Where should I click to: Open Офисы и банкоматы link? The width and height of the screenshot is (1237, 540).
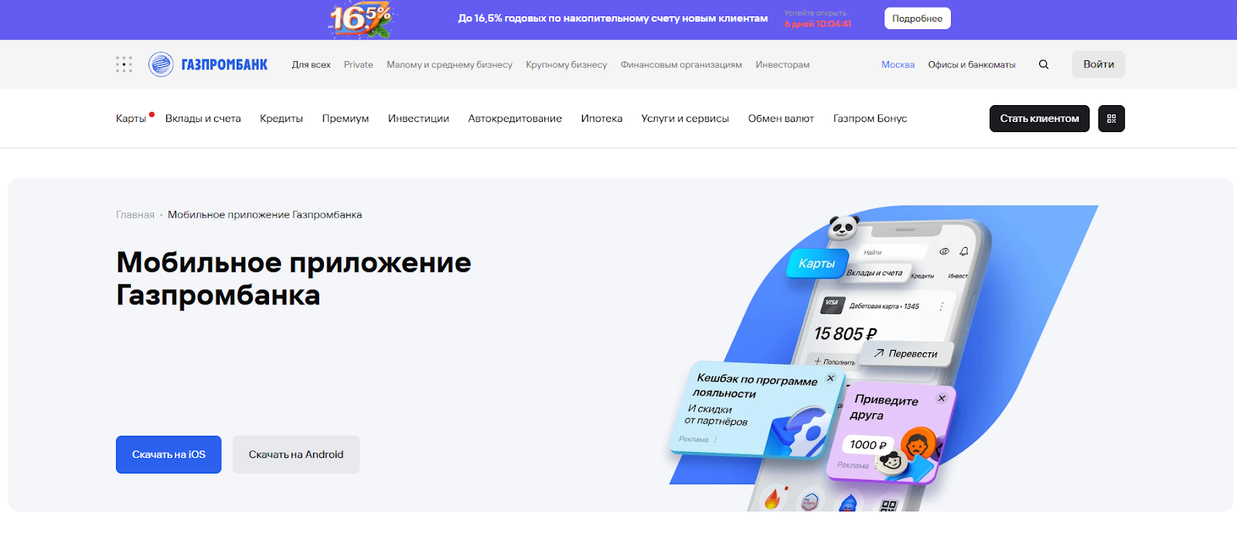click(972, 65)
